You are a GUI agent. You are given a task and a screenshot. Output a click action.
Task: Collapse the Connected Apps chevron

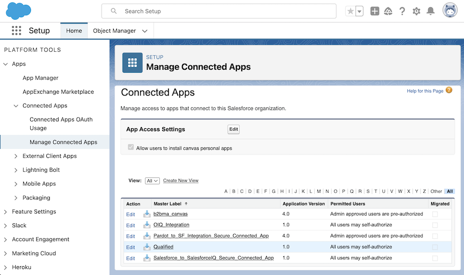pyautogui.click(x=16, y=106)
